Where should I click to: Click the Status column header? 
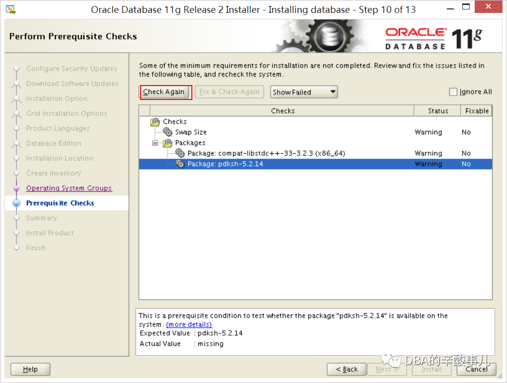(x=438, y=111)
